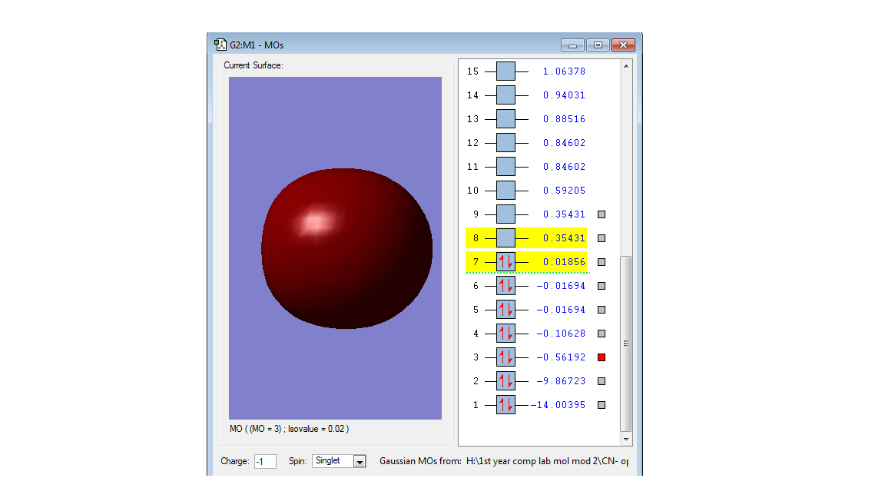Screen dimensions: 885x498
Task: Select the occupancy box of orbital 12
Action: pyautogui.click(x=505, y=142)
